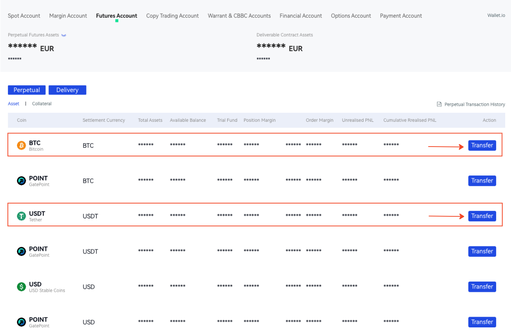Click the Order Margin column header

click(320, 120)
